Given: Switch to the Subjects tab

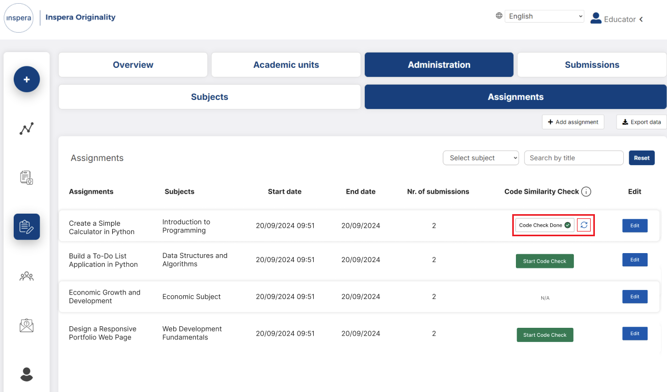Looking at the screenshot, I should coord(210,97).
